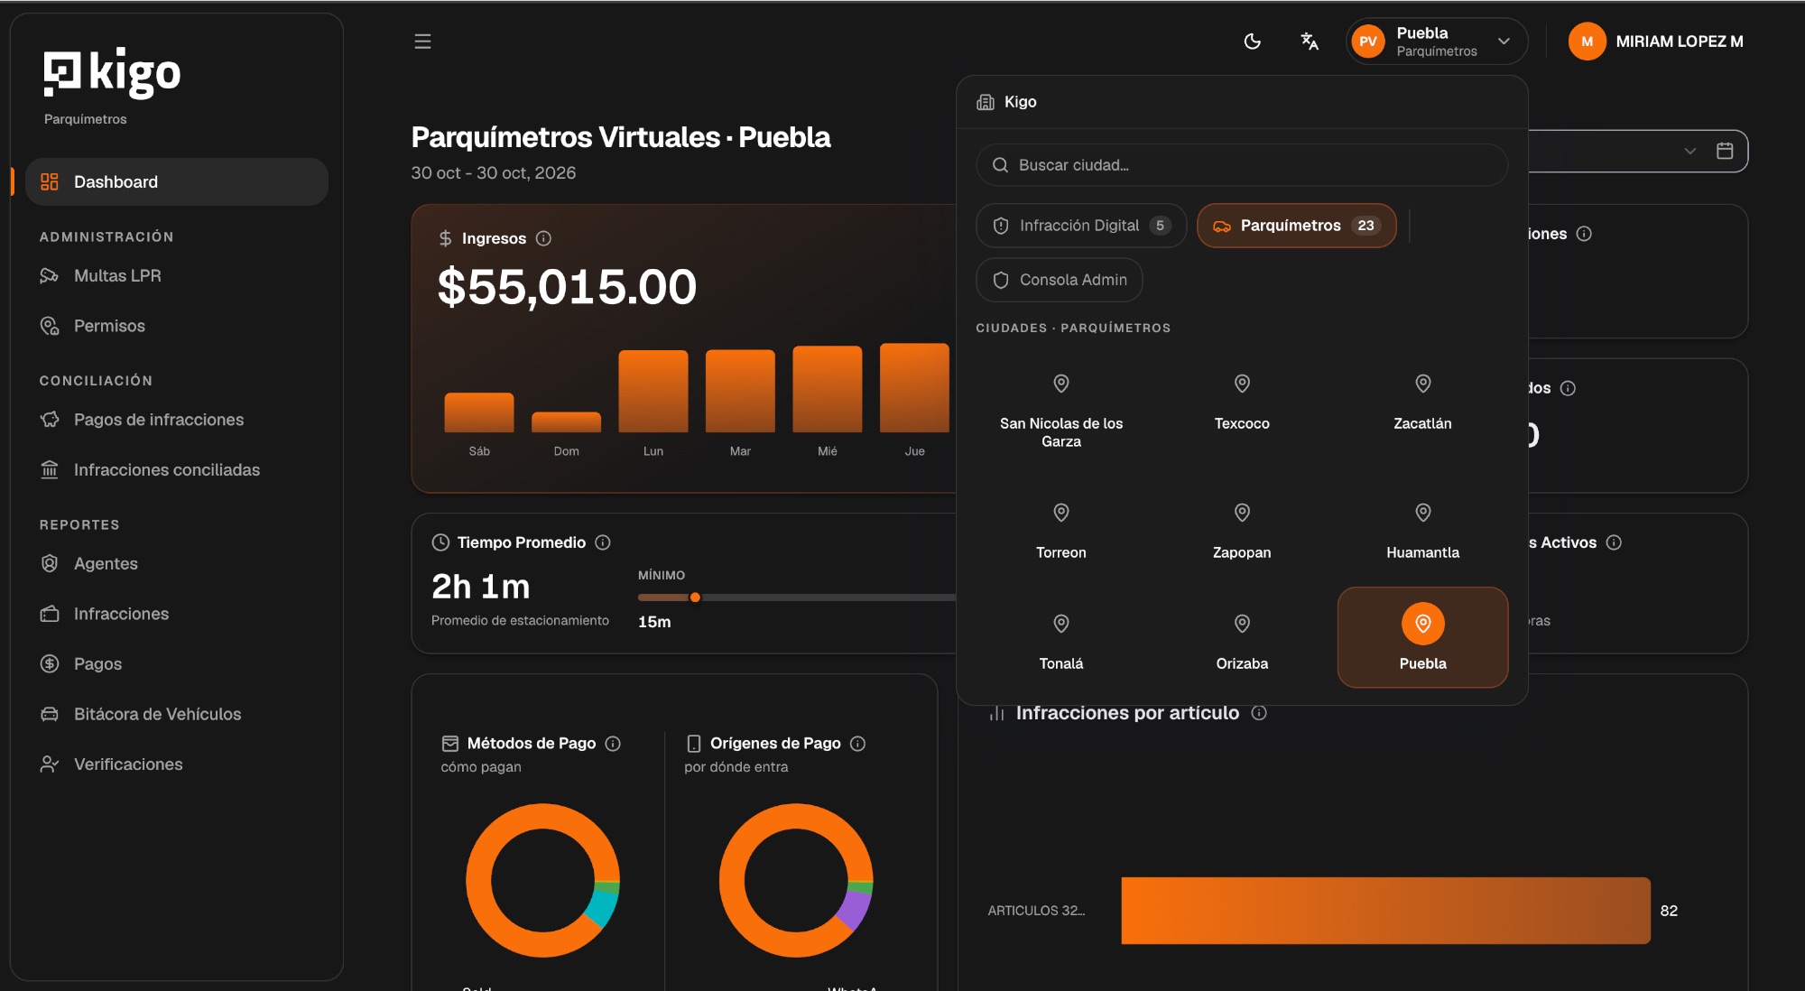Select Zapopan city tile
This screenshot has width=1805, height=991.
1242,533
